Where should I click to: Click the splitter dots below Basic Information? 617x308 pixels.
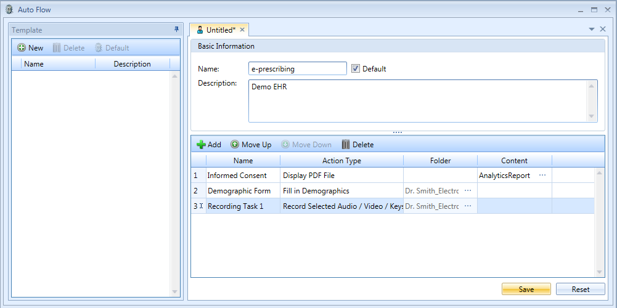pyautogui.click(x=397, y=132)
